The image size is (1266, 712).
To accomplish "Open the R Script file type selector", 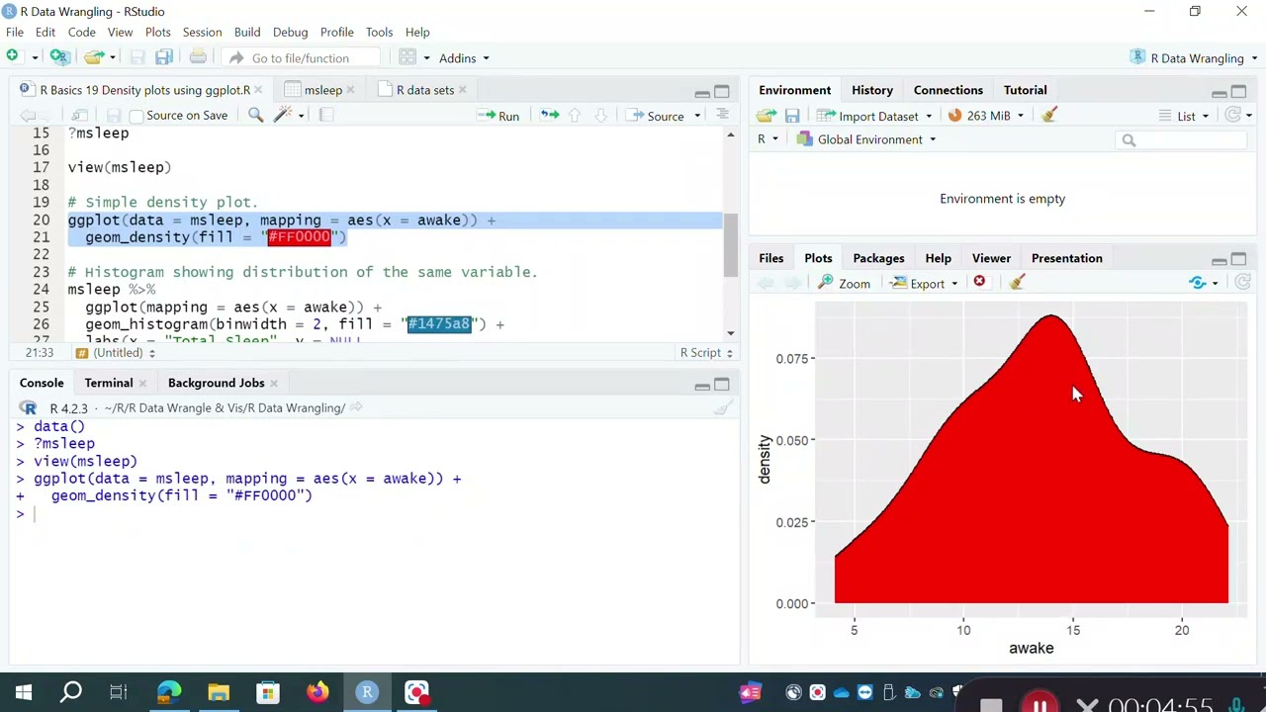I will (x=706, y=353).
